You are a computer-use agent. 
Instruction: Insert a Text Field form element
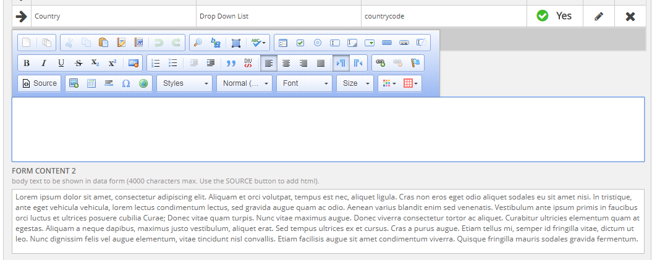[x=335, y=43]
